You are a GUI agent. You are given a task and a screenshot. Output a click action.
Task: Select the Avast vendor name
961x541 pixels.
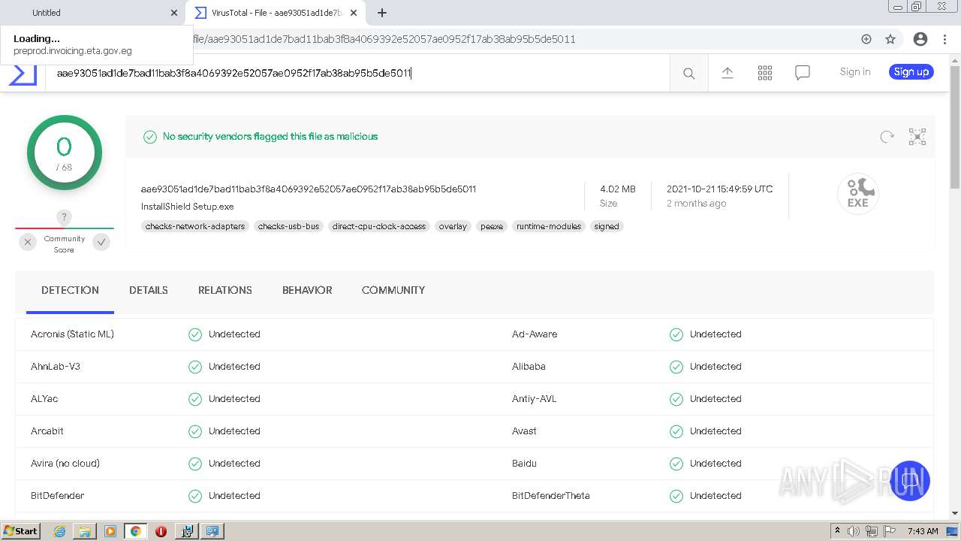[x=524, y=431]
